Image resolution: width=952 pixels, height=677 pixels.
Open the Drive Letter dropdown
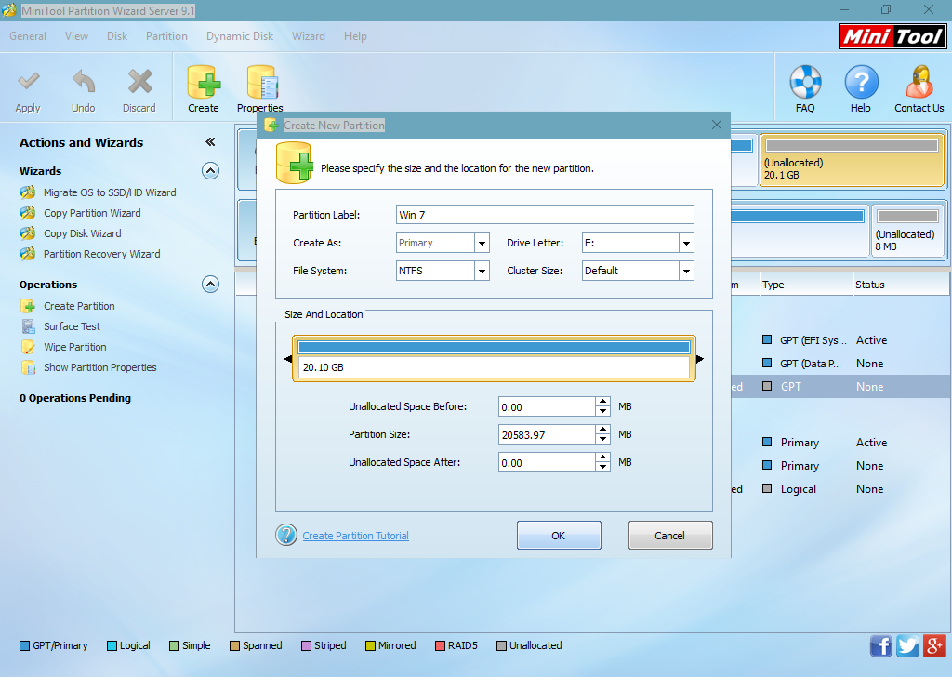(x=686, y=243)
